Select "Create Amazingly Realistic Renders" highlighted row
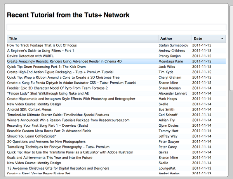 click(116, 61)
